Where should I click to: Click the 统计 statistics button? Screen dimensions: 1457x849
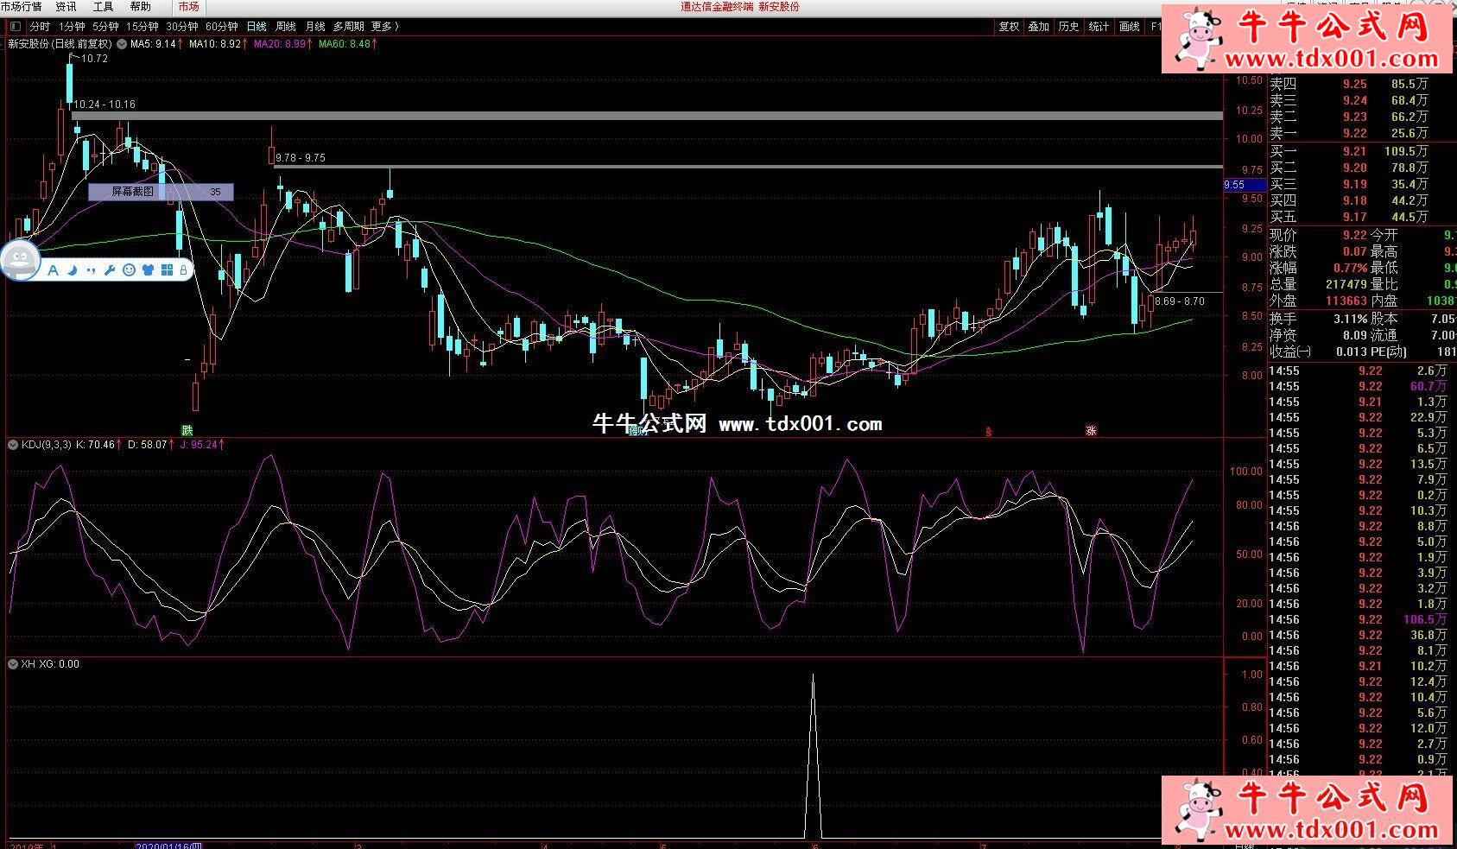[x=1099, y=27]
